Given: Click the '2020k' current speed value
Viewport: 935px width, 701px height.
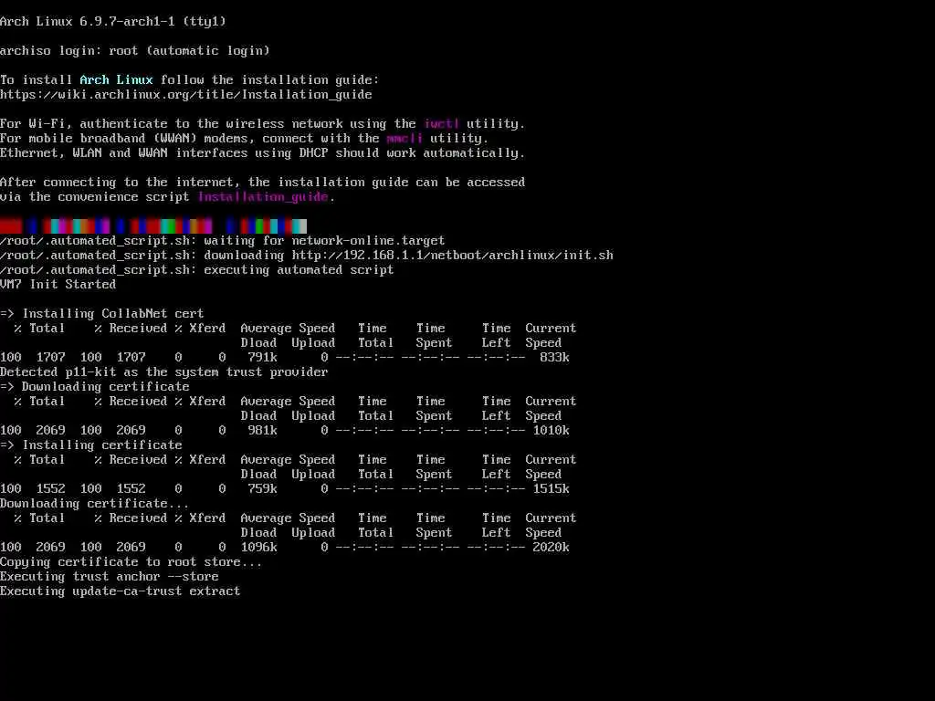Looking at the screenshot, I should pyautogui.click(x=551, y=548).
